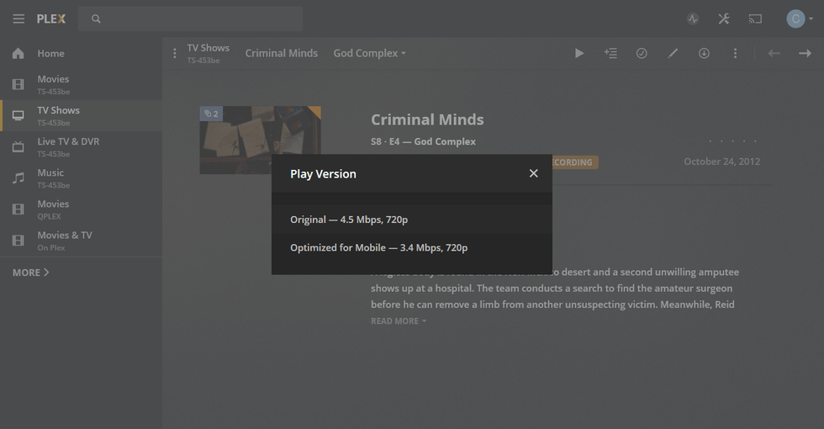Click the Plex logo

(51, 19)
